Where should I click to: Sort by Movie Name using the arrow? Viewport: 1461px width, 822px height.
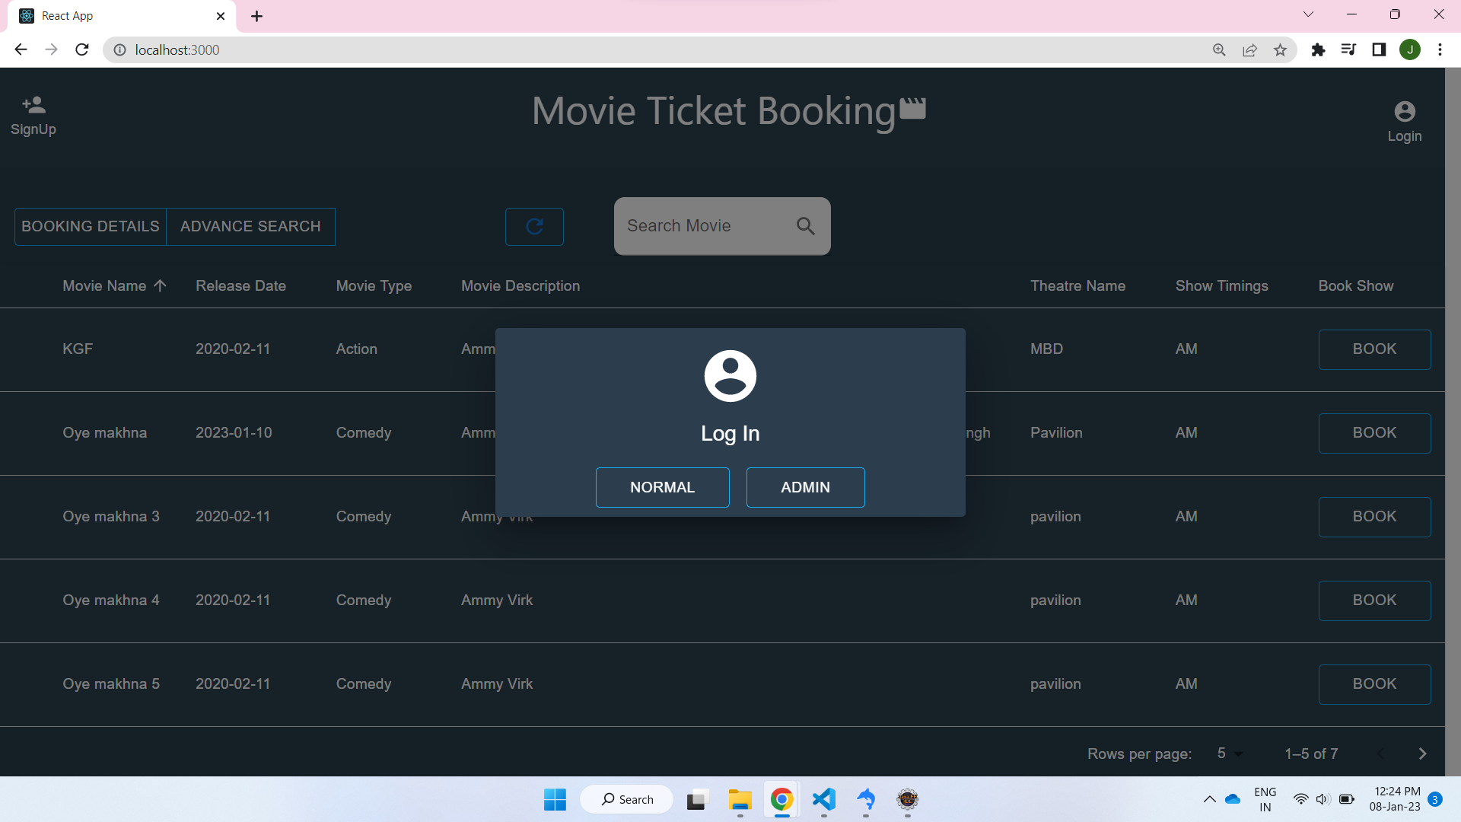[x=160, y=285]
